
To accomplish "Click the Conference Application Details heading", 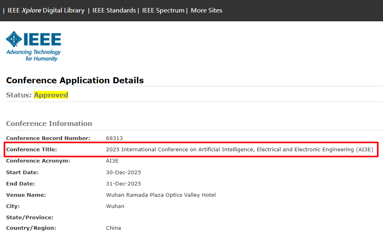I will pyautogui.click(x=75, y=80).
